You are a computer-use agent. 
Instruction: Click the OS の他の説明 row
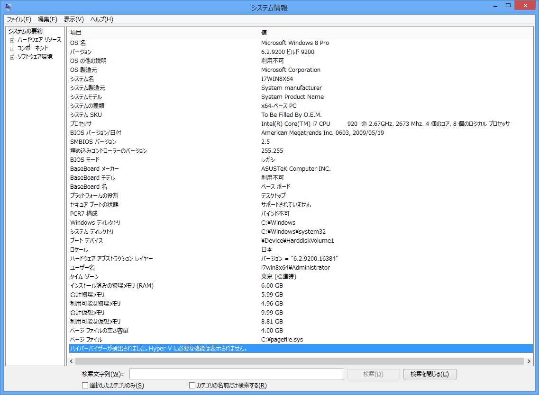[x=301, y=61]
